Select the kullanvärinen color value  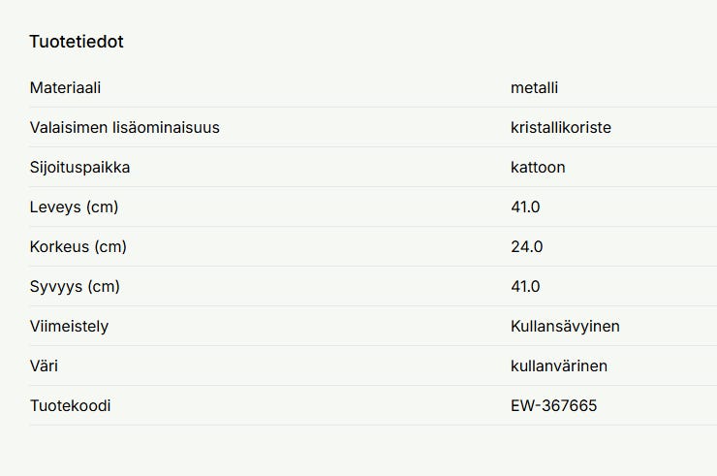(559, 366)
